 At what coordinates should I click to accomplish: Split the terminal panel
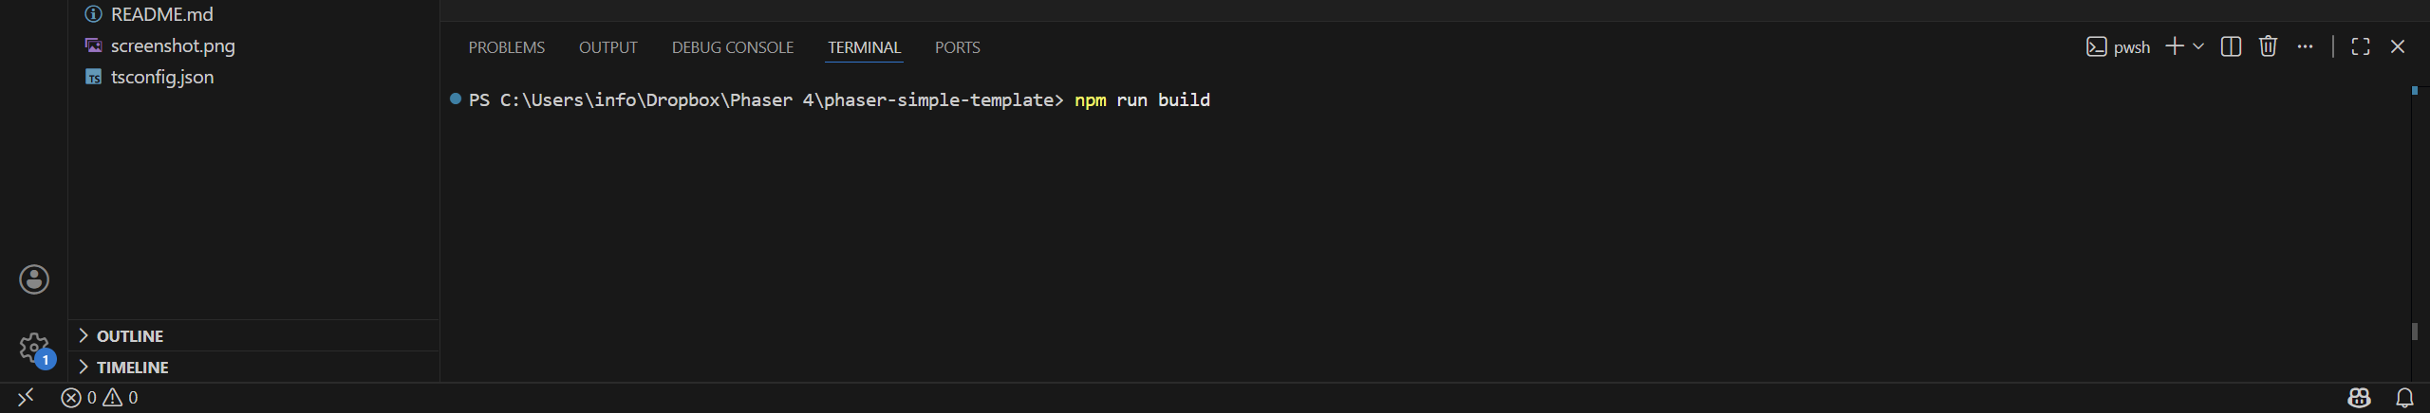[2231, 46]
